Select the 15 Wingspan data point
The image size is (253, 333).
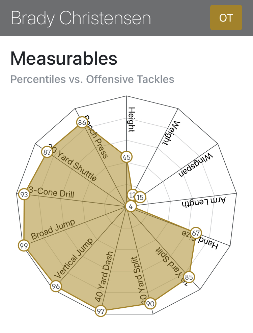coord(140,197)
